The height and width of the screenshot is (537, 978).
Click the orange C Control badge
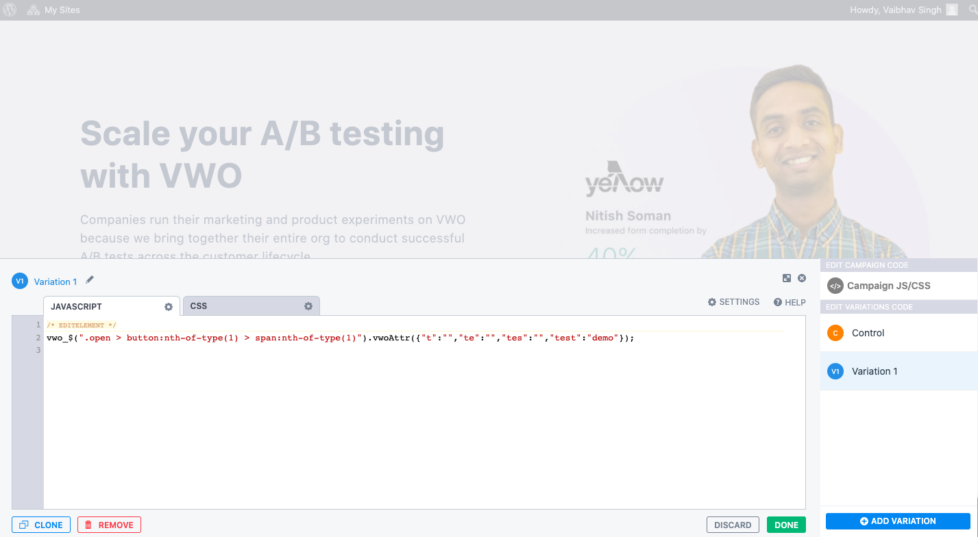click(x=835, y=333)
